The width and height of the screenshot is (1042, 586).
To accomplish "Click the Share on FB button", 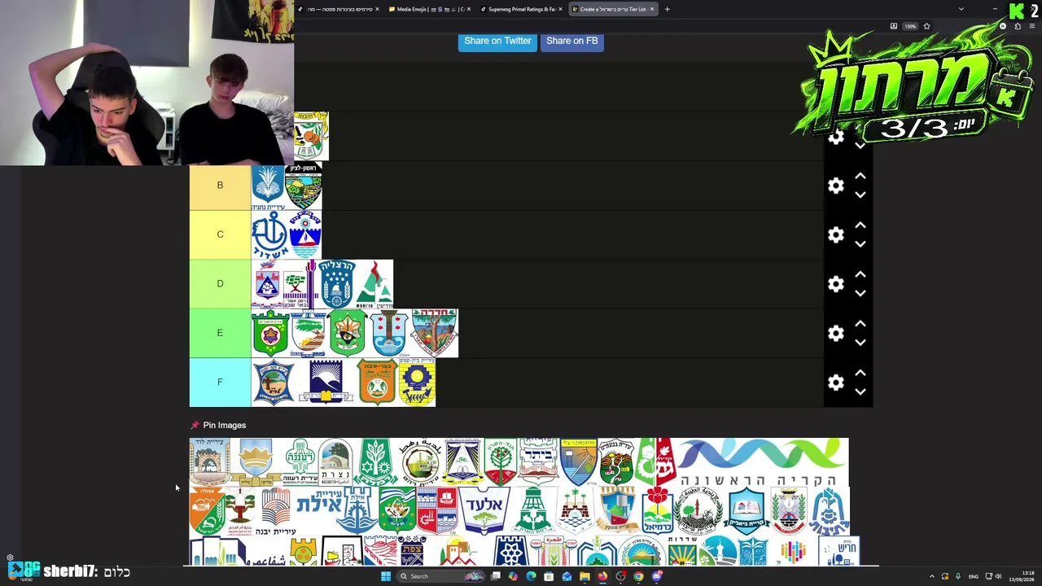I will (572, 41).
